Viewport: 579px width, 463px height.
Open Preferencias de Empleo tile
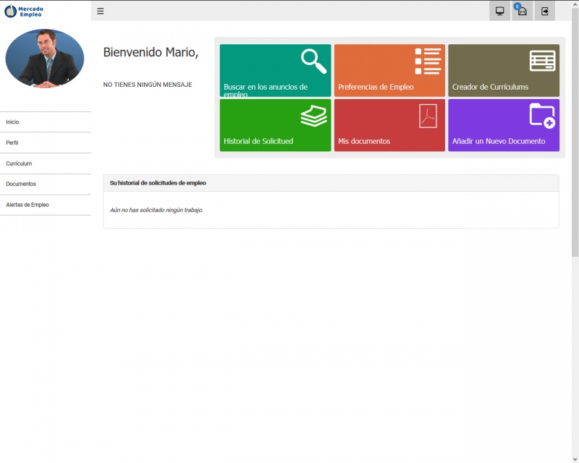(x=389, y=70)
